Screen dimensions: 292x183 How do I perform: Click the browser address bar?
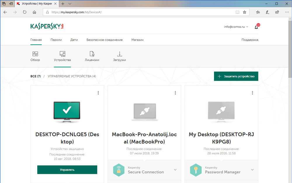point(140,12)
